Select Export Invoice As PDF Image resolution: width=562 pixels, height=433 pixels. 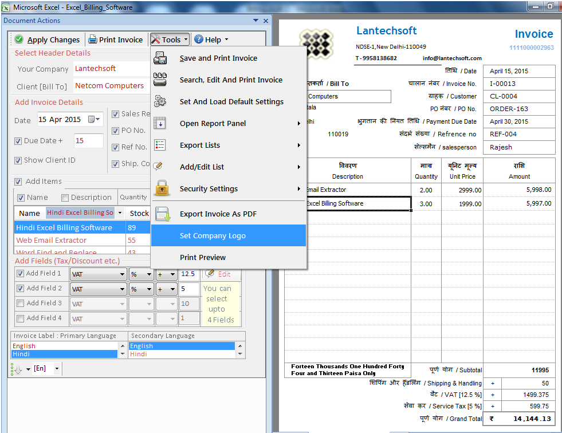[x=229, y=214]
